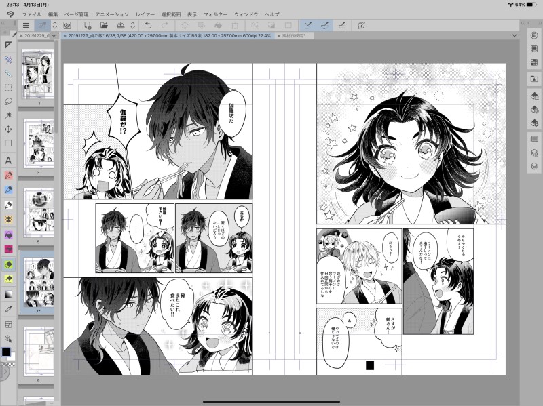Image resolution: width=543 pixels, height=406 pixels.
Task: Select the active green Eraser tool
Action: coord(8,264)
